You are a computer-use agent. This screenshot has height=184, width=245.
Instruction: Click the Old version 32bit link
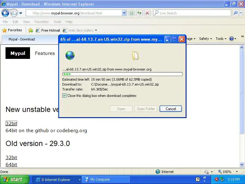11,158
